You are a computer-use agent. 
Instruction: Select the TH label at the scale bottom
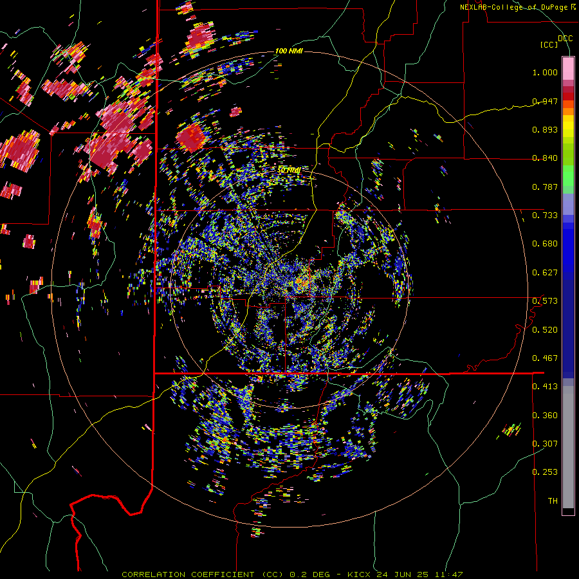point(553,501)
